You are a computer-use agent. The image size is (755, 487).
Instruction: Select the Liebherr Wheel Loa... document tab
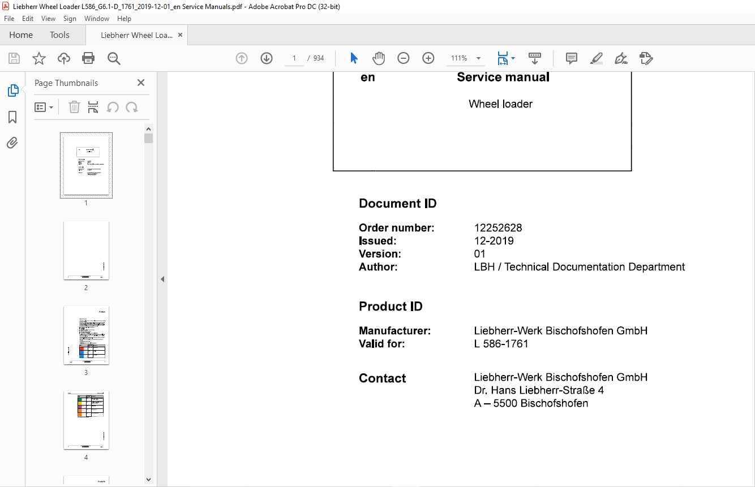click(136, 35)
